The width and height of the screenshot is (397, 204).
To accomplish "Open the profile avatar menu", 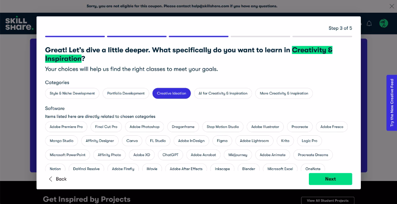I will click(x=384, y=23).
